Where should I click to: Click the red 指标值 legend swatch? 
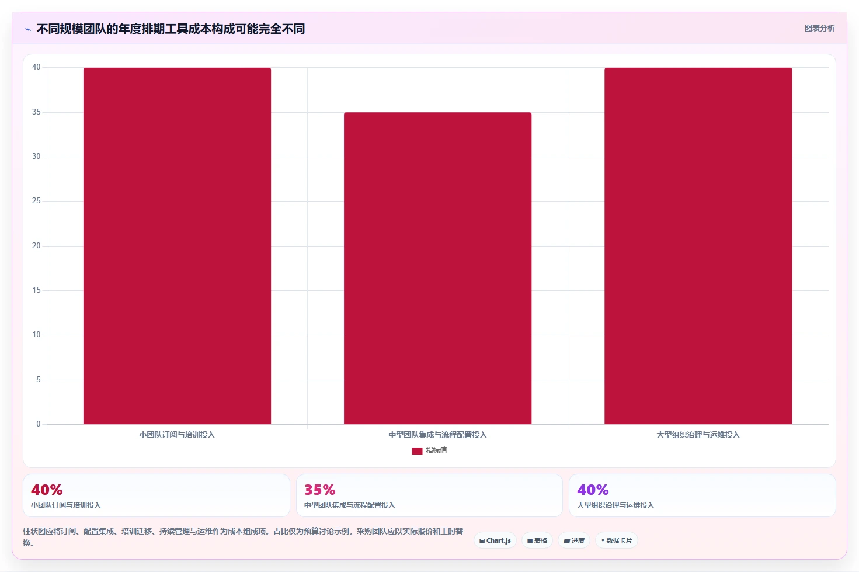pos(417,450)
